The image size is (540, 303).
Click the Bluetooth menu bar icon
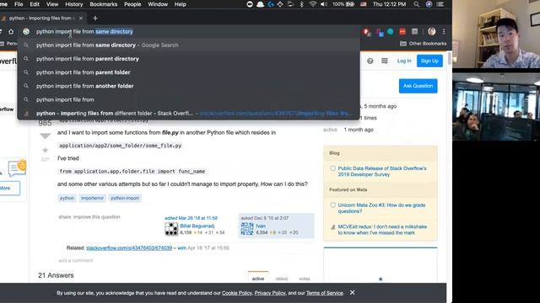(x=302, y=4)
